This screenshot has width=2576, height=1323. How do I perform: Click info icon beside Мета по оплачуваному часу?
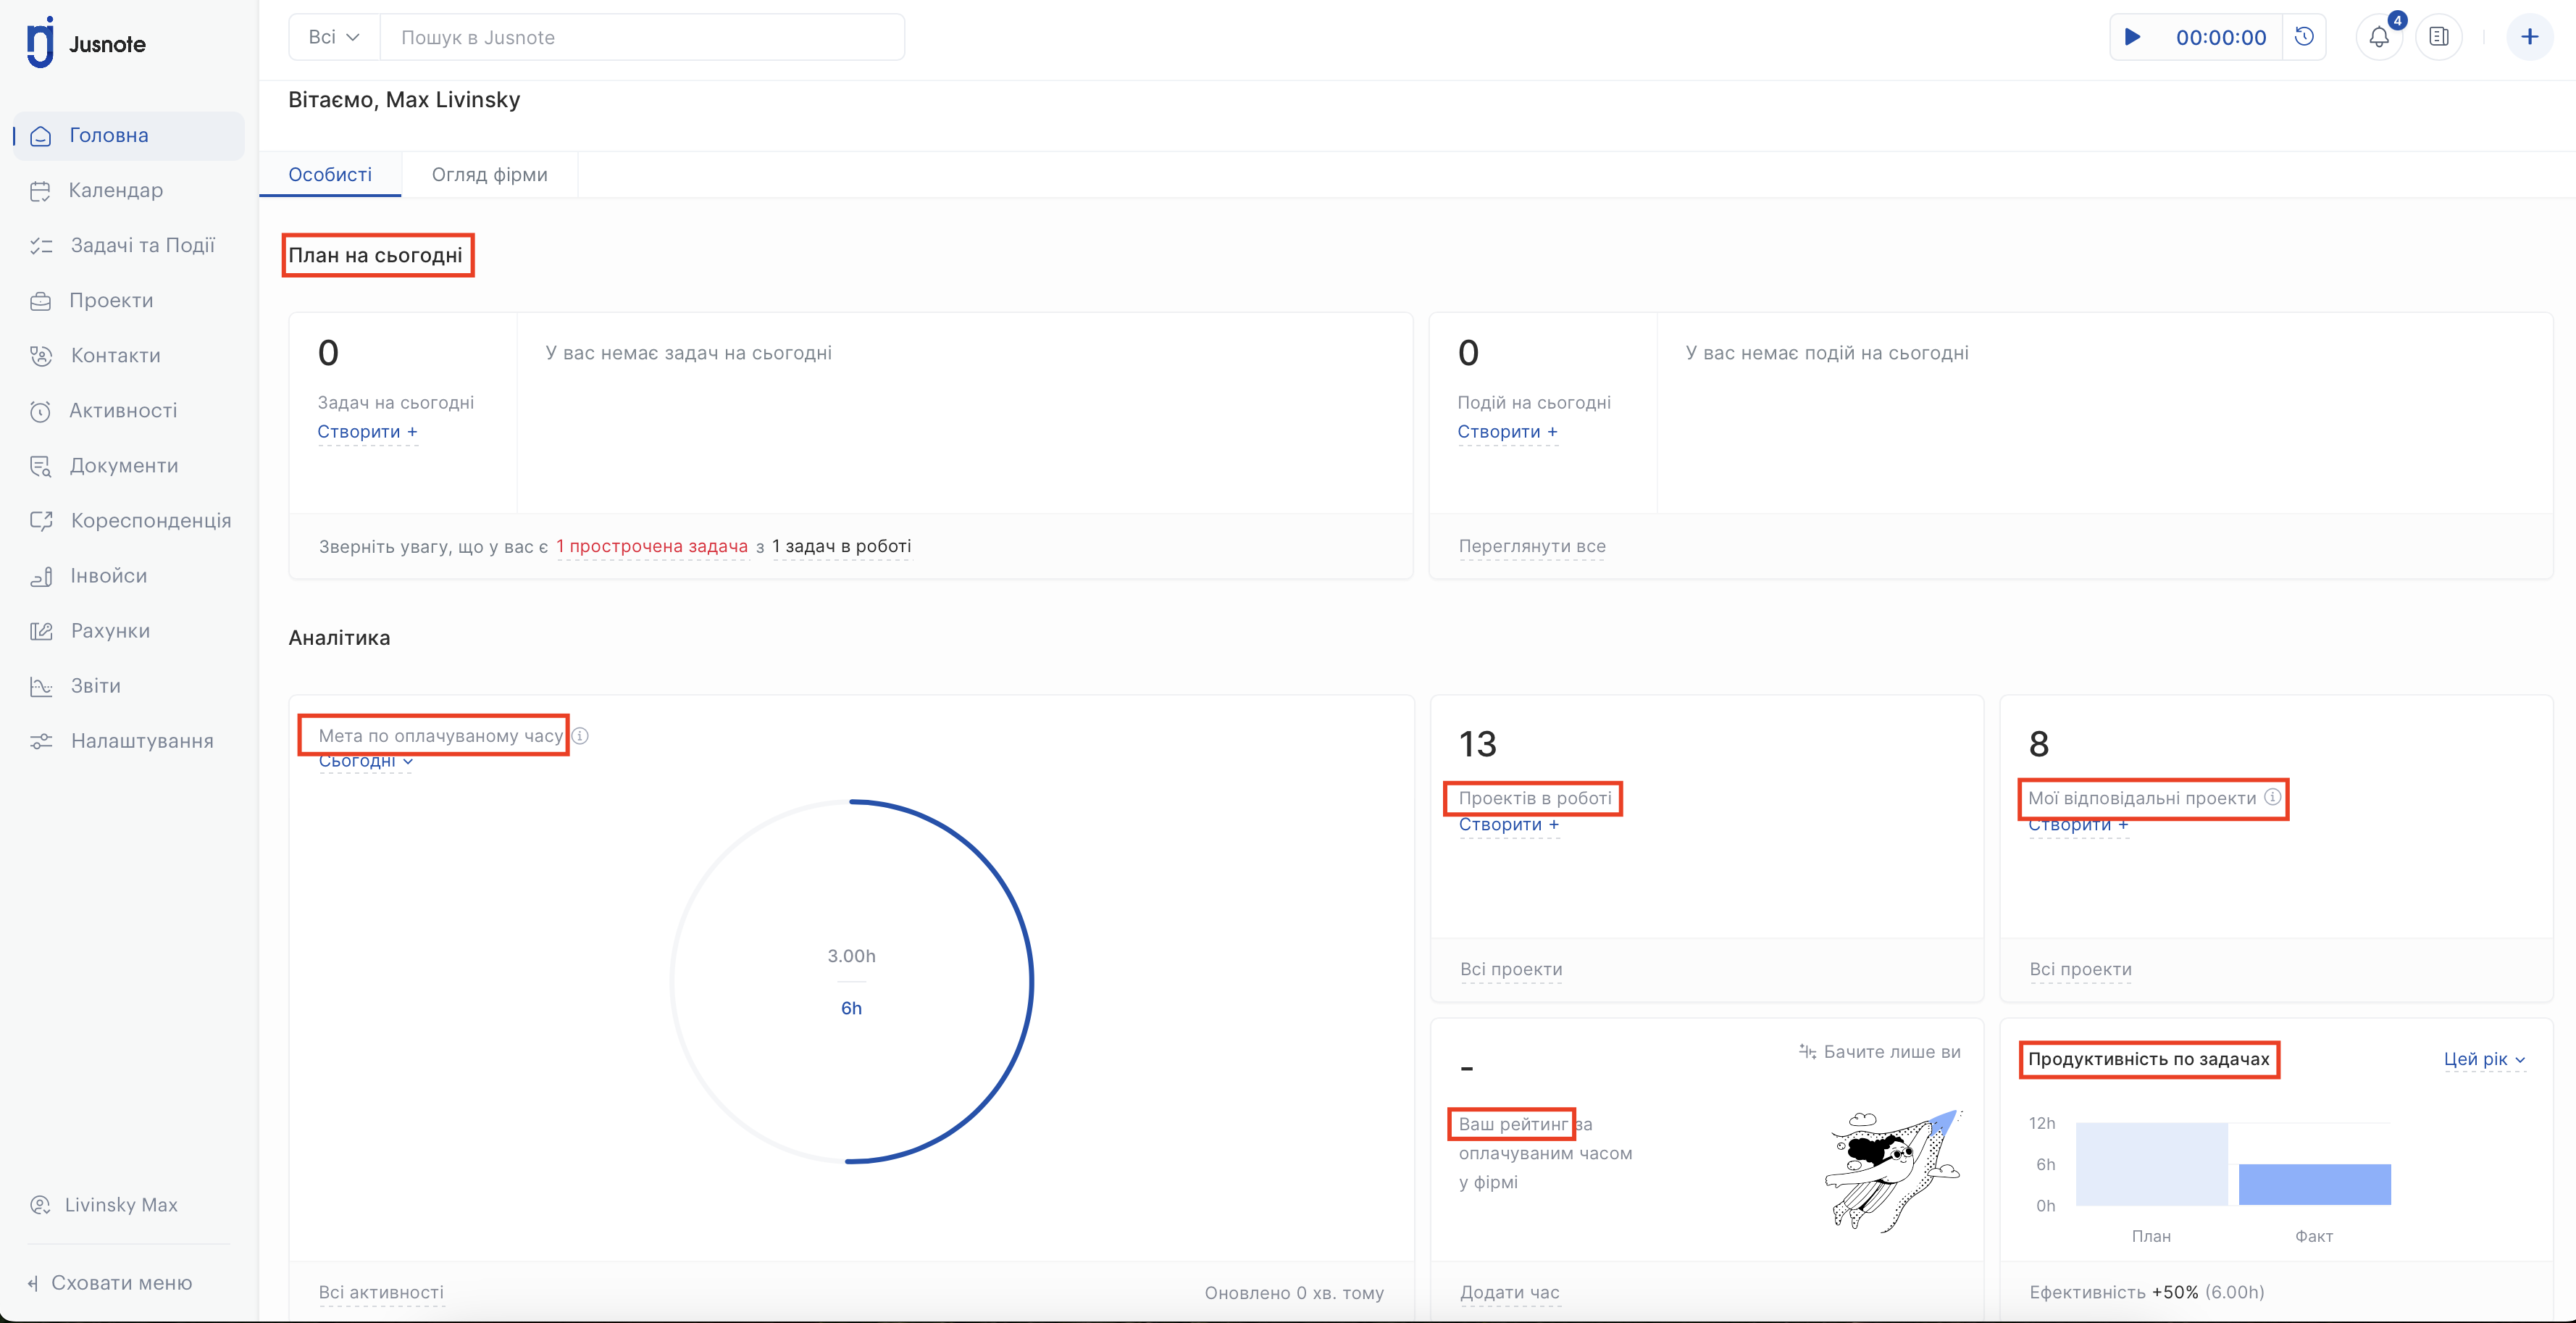coord(580,736)
